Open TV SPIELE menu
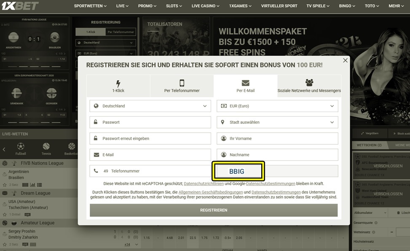This screenshot has height=251, width=410. click(318, 6)
